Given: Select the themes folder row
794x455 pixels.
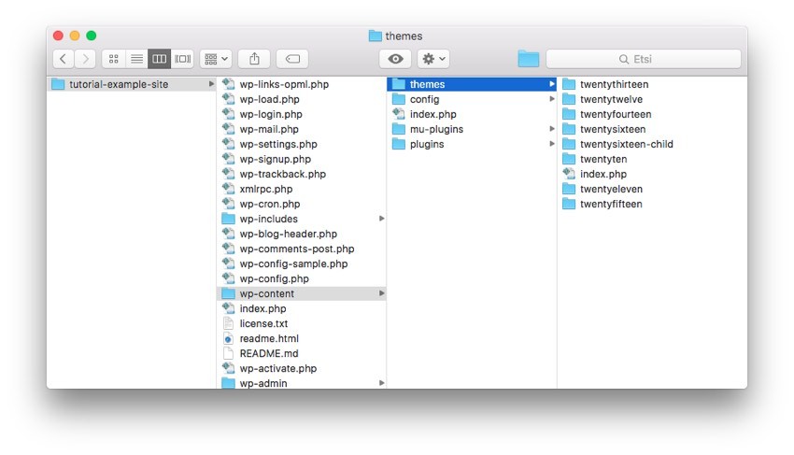Looking at the screenshot, I should pos(472,84).
